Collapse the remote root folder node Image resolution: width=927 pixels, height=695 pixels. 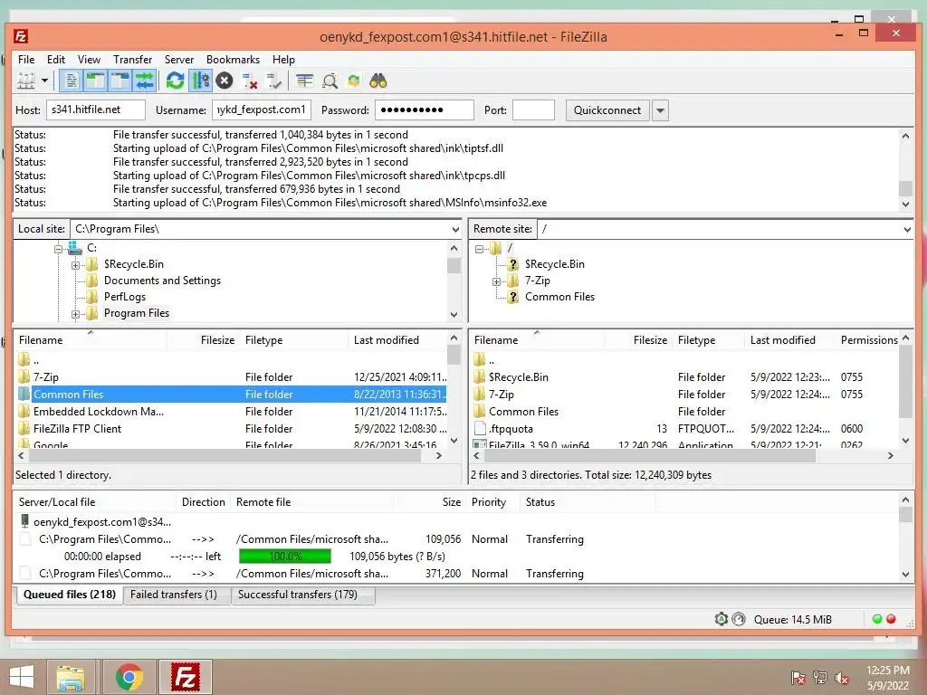tap(480, 249)
